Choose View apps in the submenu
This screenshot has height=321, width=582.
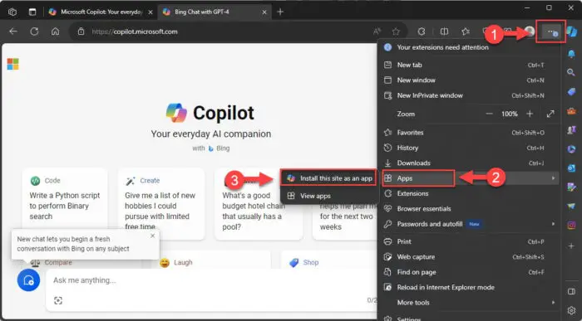(328, 196)
